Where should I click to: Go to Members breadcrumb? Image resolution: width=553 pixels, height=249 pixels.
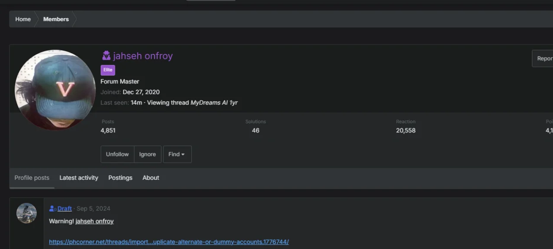tap(56, 19)
